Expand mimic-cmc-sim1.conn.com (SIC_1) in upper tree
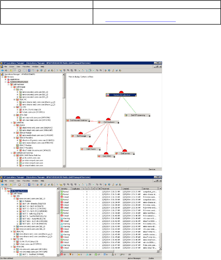The height and width of the screenshot is (260, 221). [18, 92]
